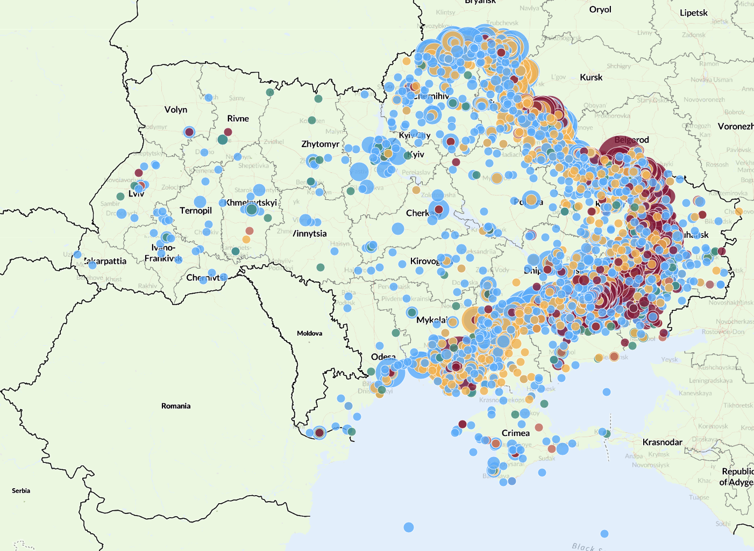Viewport: 754px width, 551px height.
Task: Select the dark red marker north of Lviv
Action: [x=139, y=172]
